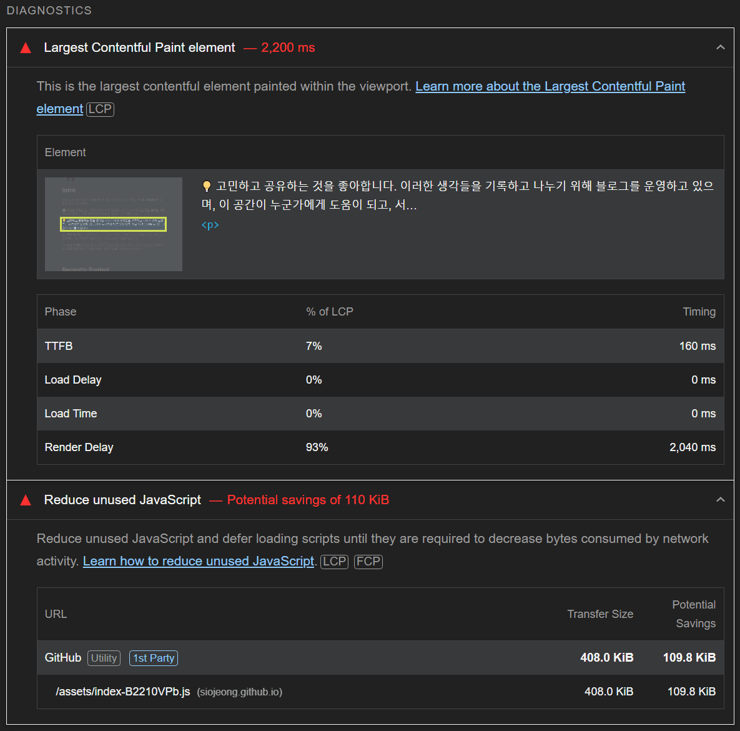This screenshot has height=731, width=740.
Task: Click the LCP badge next to the FCP badge
Action: (x=335, y=561)
